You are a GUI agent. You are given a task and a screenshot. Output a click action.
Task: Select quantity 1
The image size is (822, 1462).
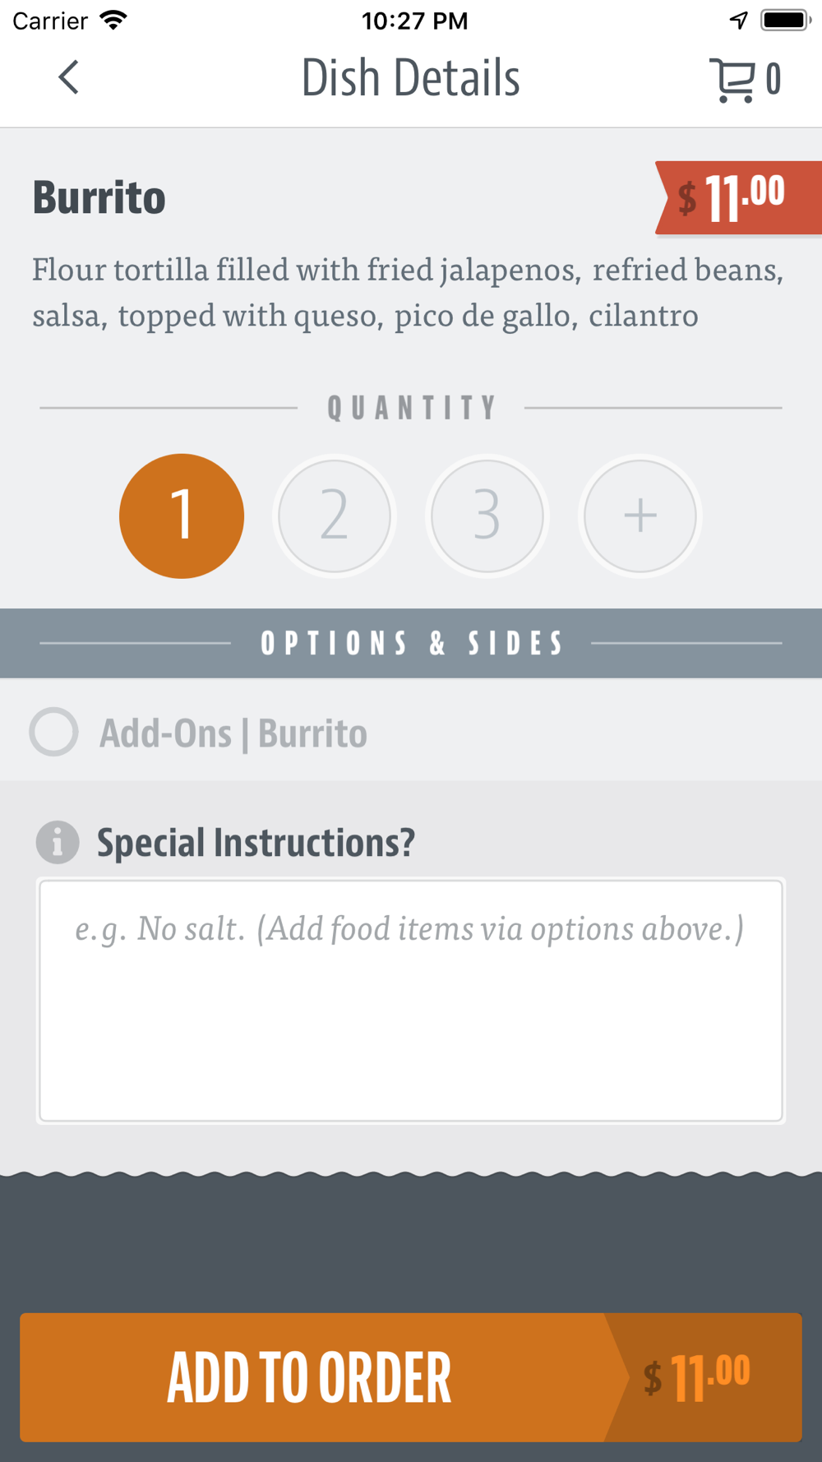tap(182, 516)
